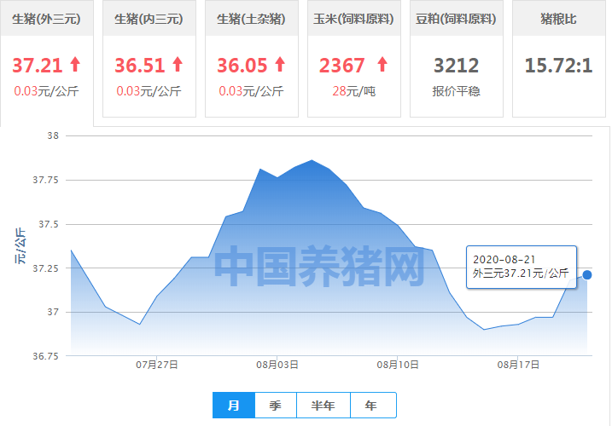Switch to the 豆粕(饲料原料) tab
The image size is (612, 426).
point(456,19)
